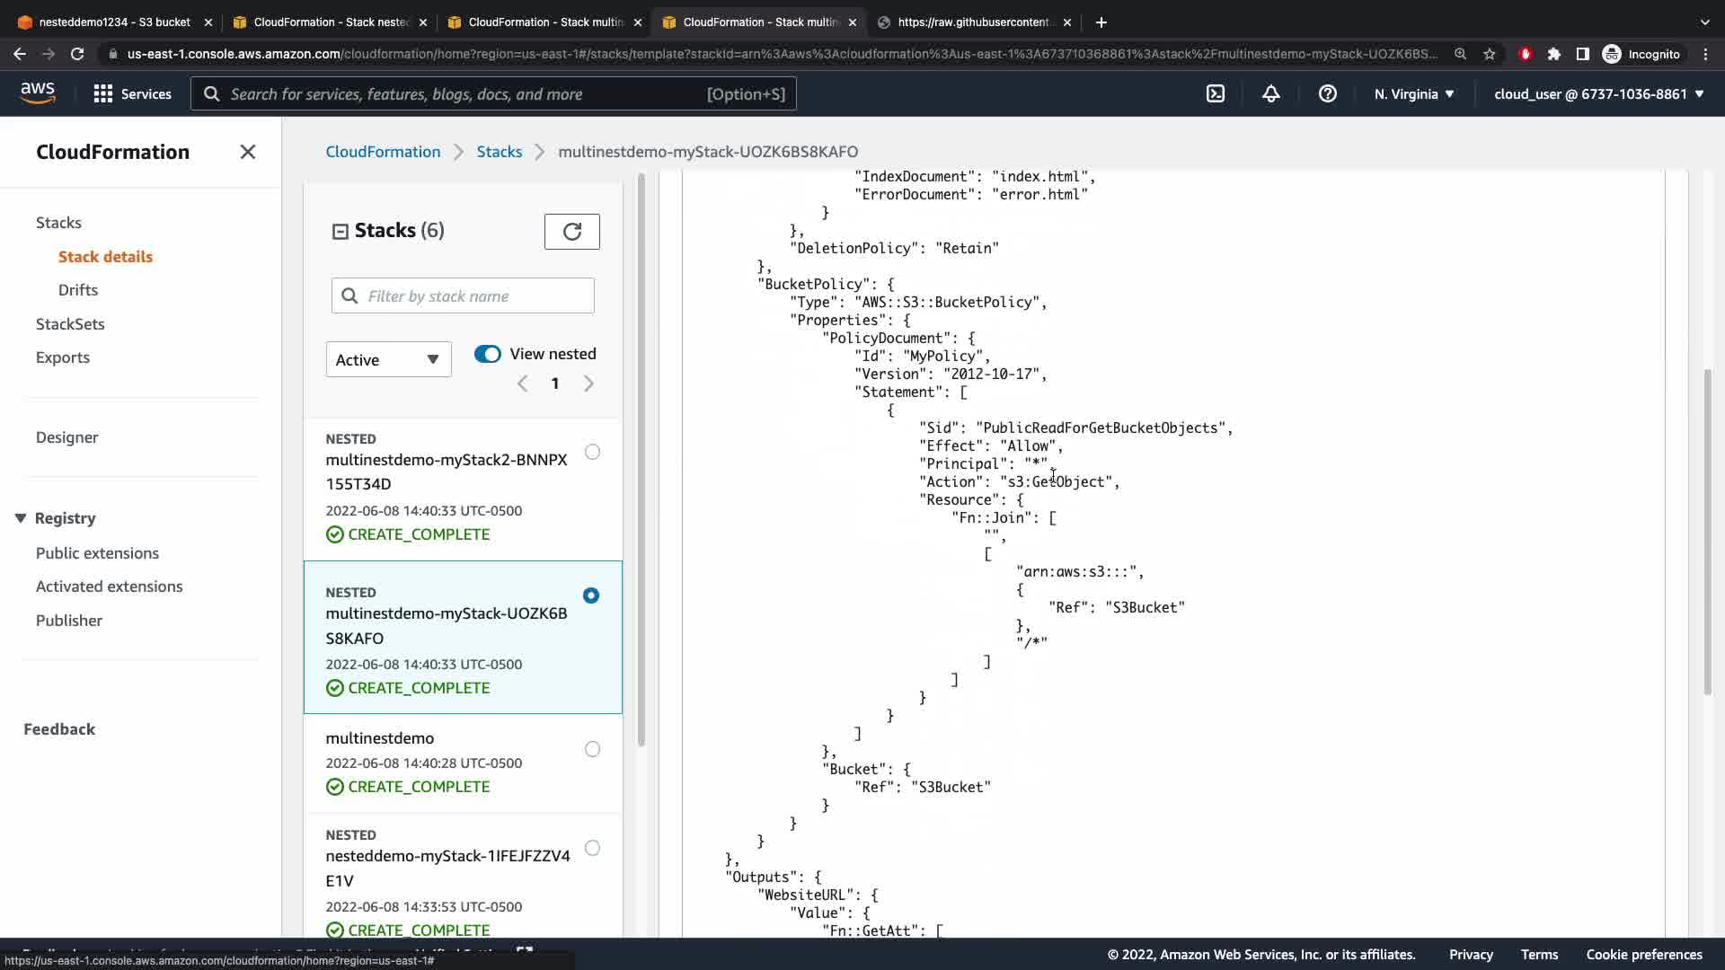
Task: Open Drifts in the side navigation
Action: pos(78,290)
